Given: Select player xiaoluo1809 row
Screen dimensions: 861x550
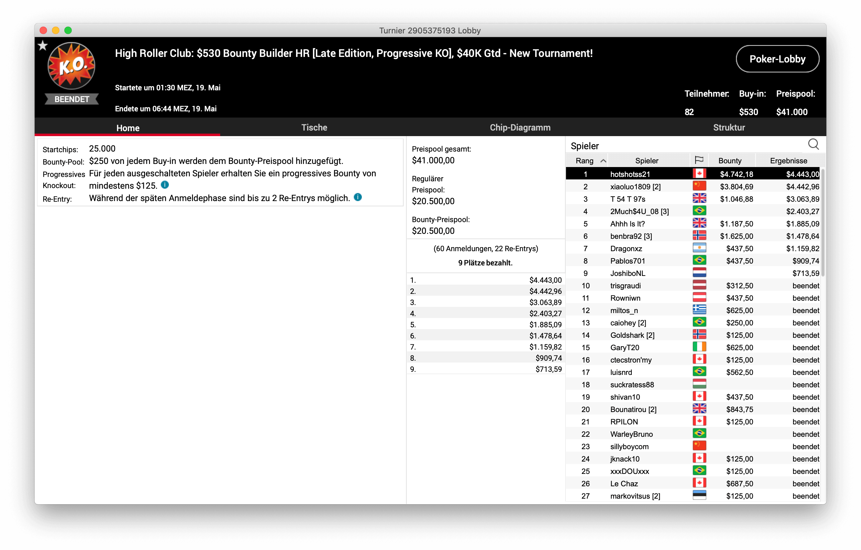Looking at the screenshot, I should (635, 186).
